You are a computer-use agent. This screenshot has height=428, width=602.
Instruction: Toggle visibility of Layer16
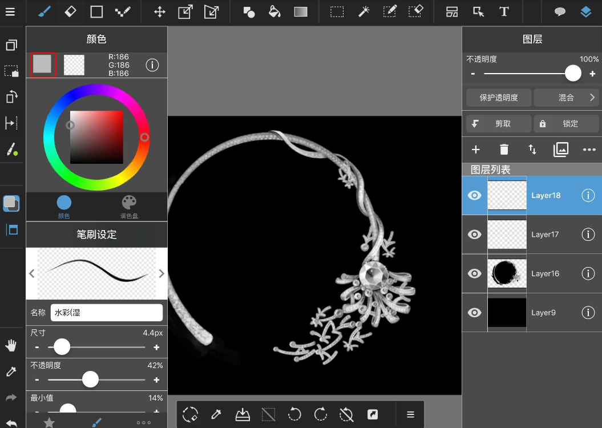tap(474, 273)
